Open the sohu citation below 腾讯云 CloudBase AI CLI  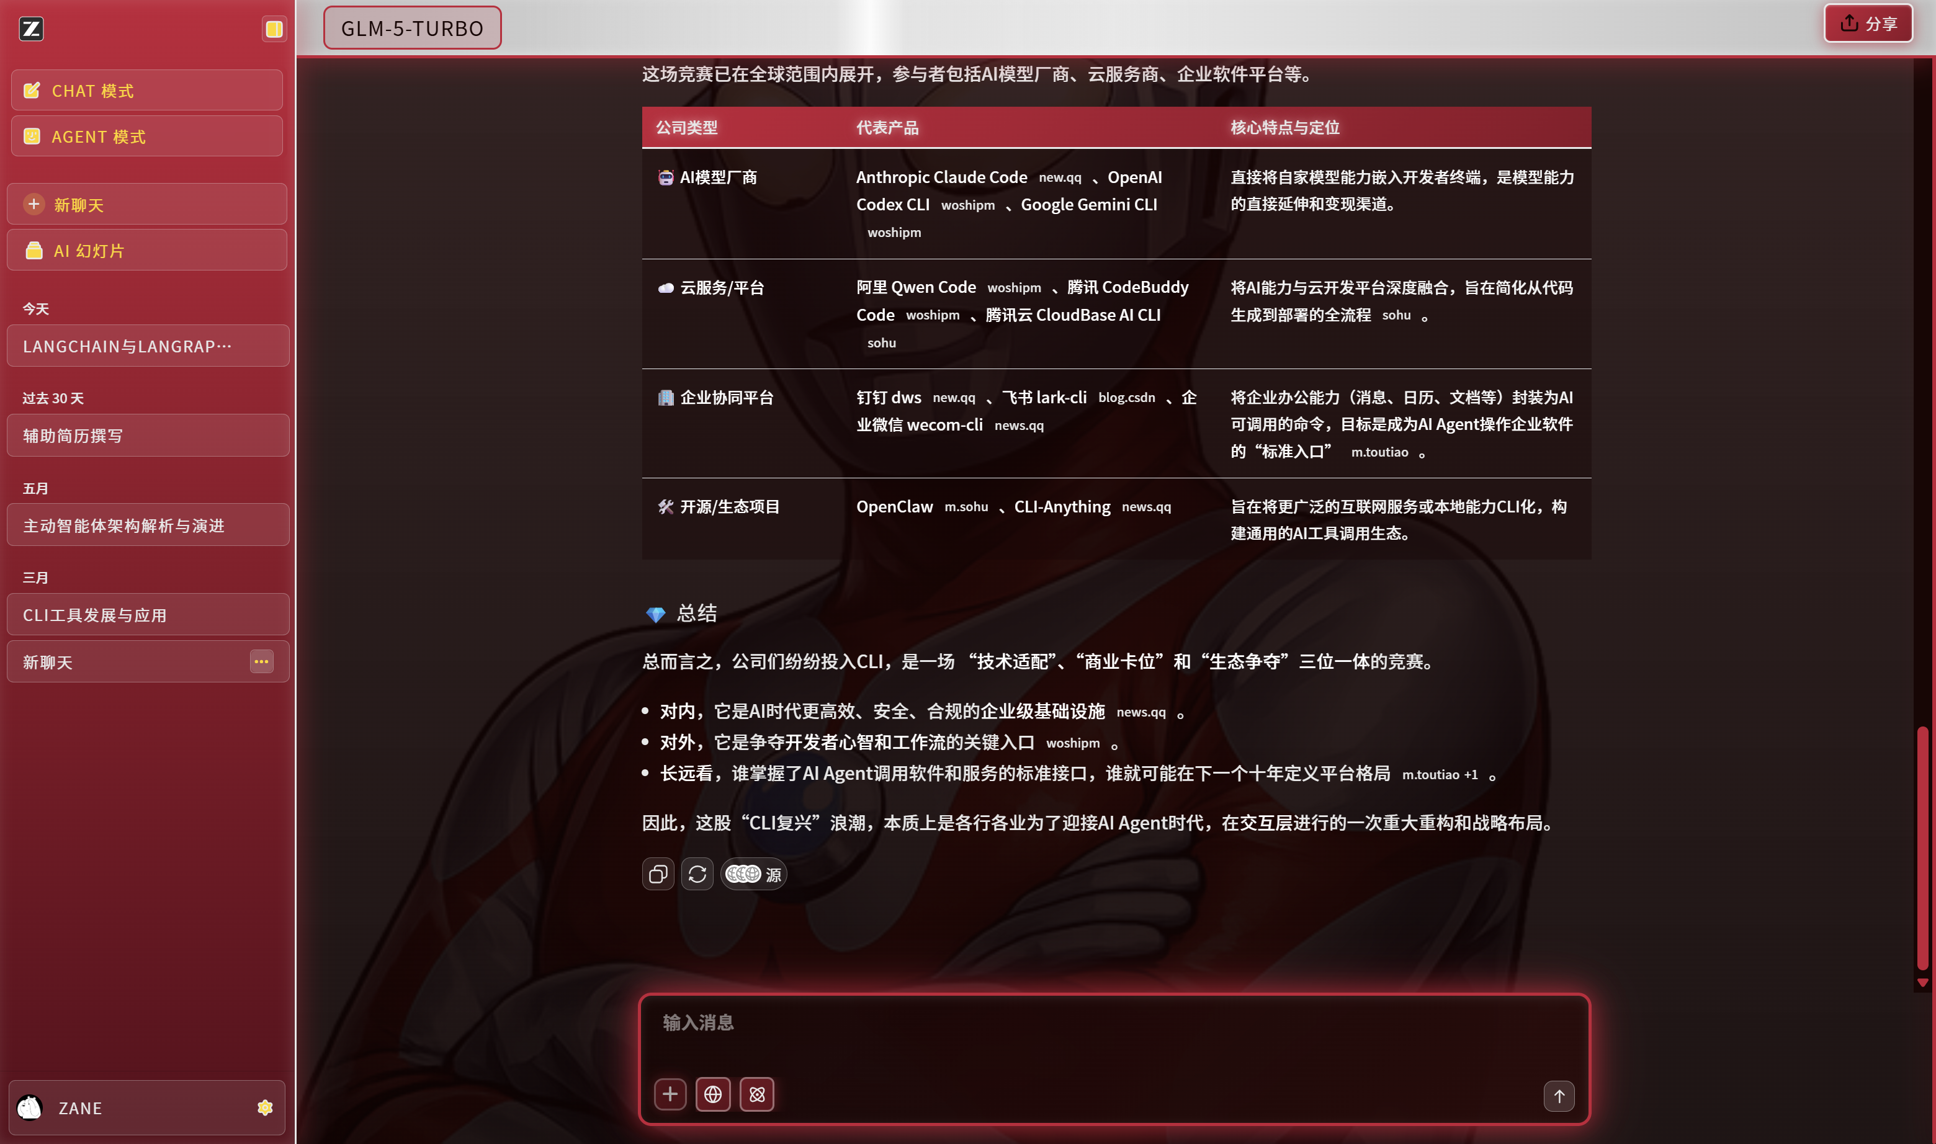881,343
